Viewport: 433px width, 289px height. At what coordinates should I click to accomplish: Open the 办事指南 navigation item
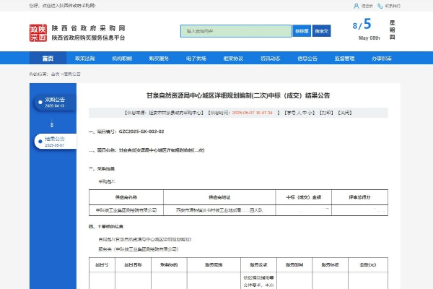[x=382, y=59]
